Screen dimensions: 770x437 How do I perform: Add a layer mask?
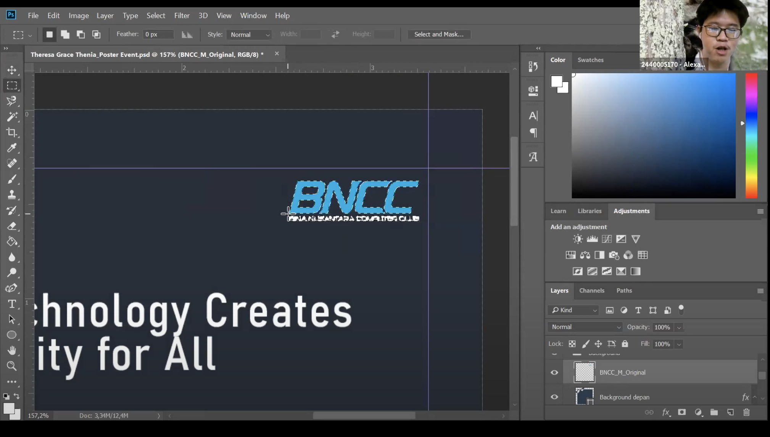[x=682, y=412]
